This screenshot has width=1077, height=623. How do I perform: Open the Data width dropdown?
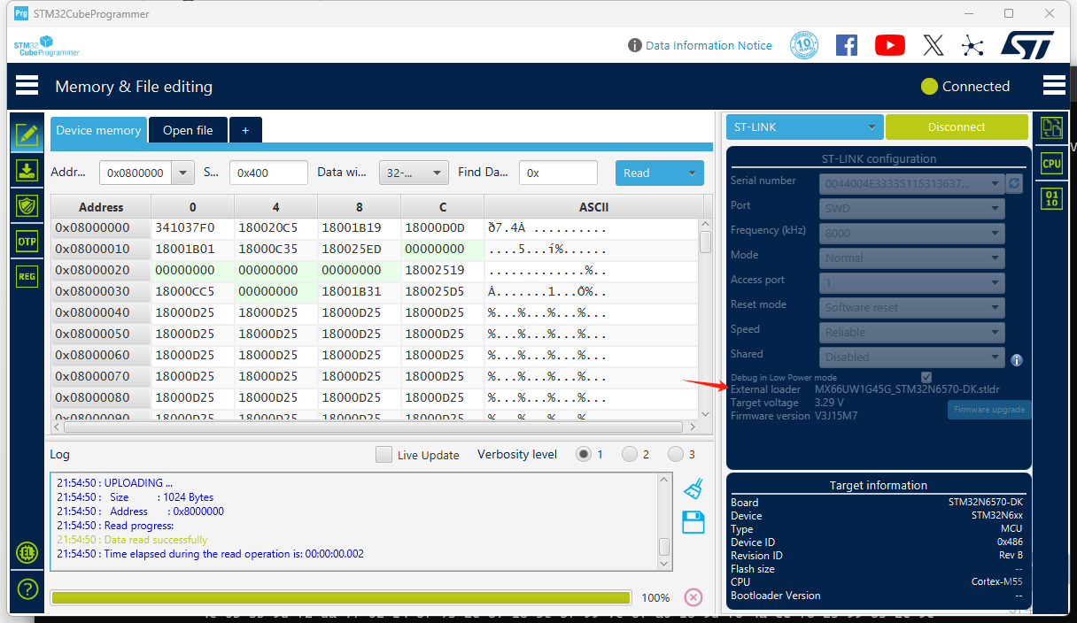click(413, 173)
